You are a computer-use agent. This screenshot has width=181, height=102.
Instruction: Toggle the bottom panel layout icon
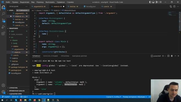pyautogui.click(x=153, y=2)
